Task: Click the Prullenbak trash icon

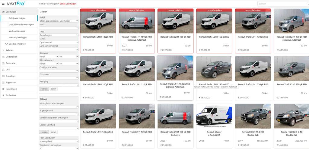Action: (x=3, y=95)
